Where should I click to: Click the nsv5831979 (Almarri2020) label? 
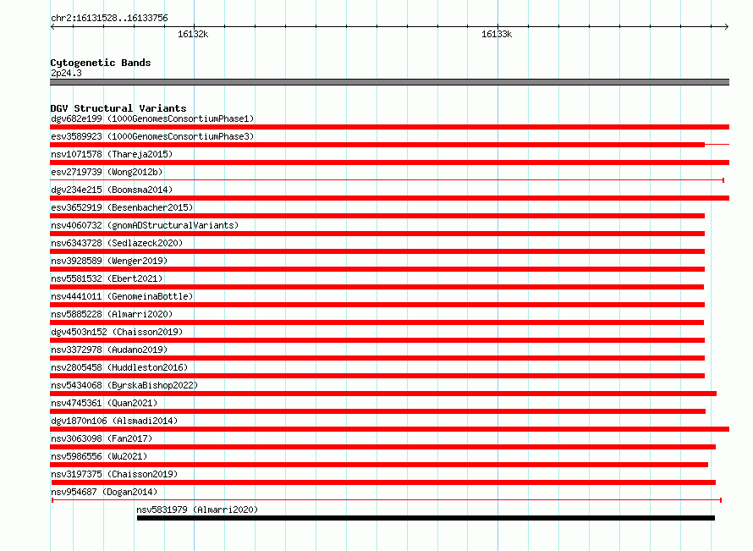pos(197,510)
